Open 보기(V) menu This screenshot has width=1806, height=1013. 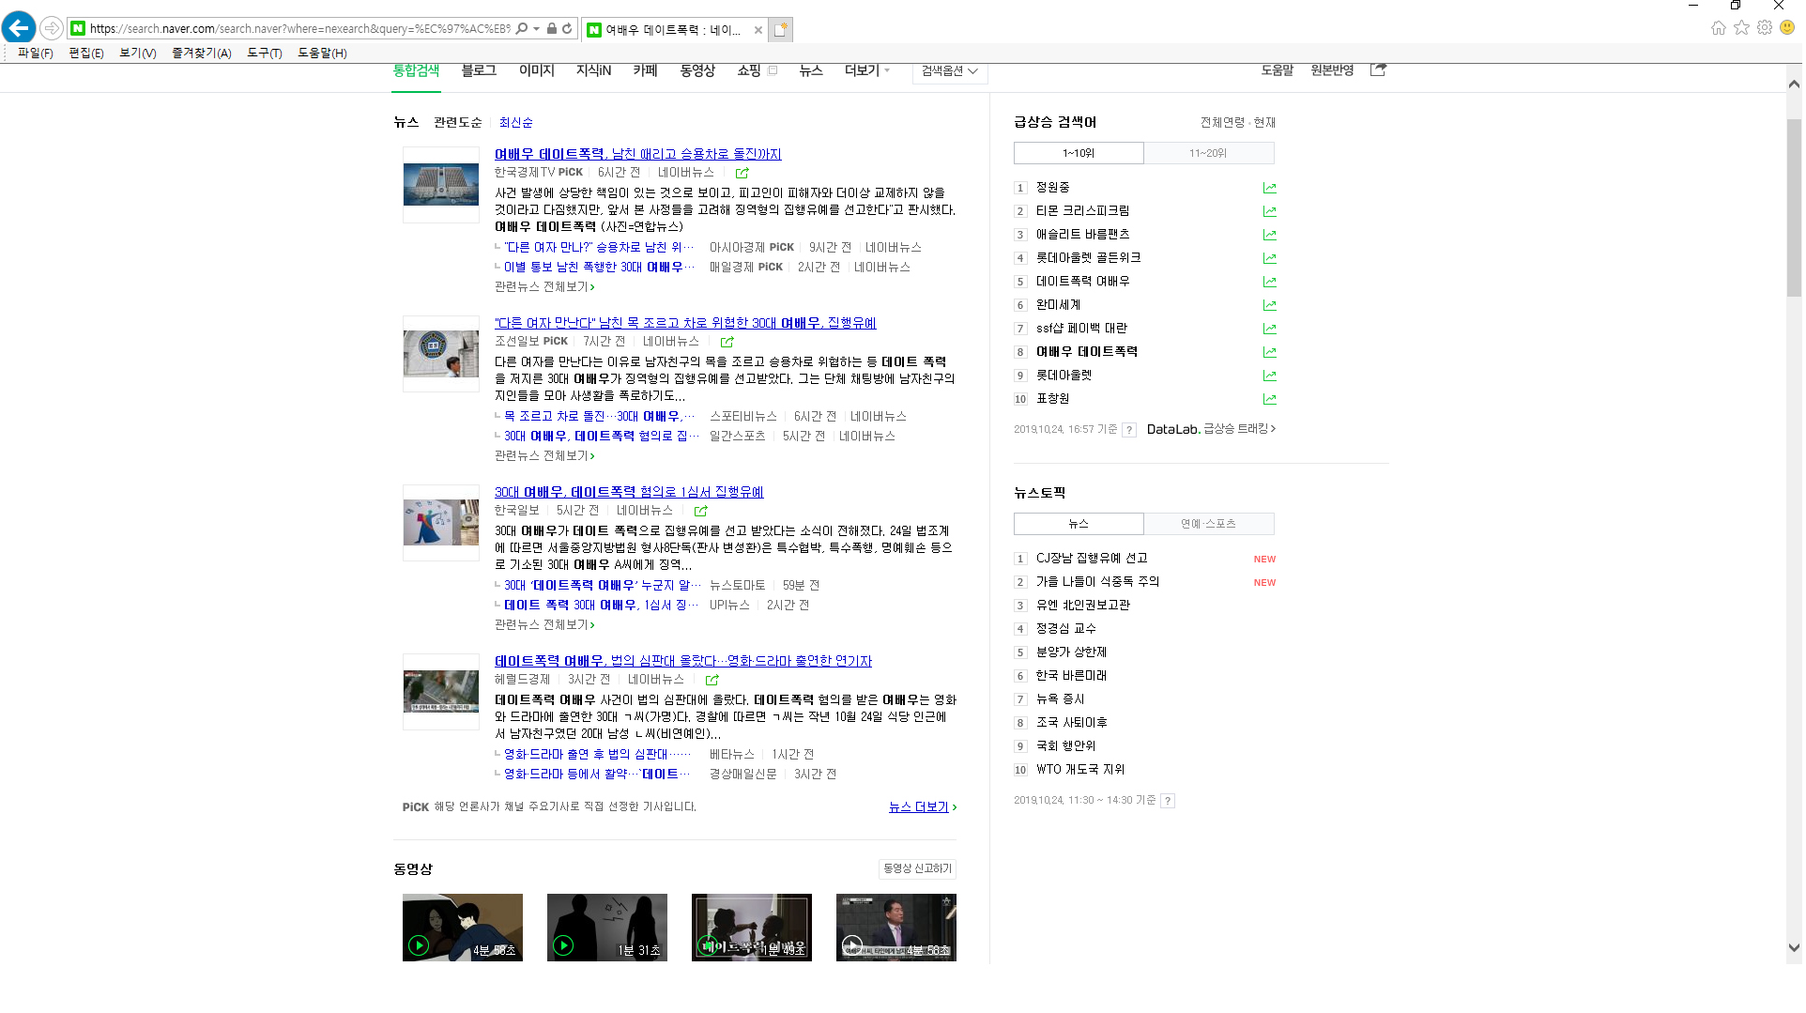tap(138, 54)
